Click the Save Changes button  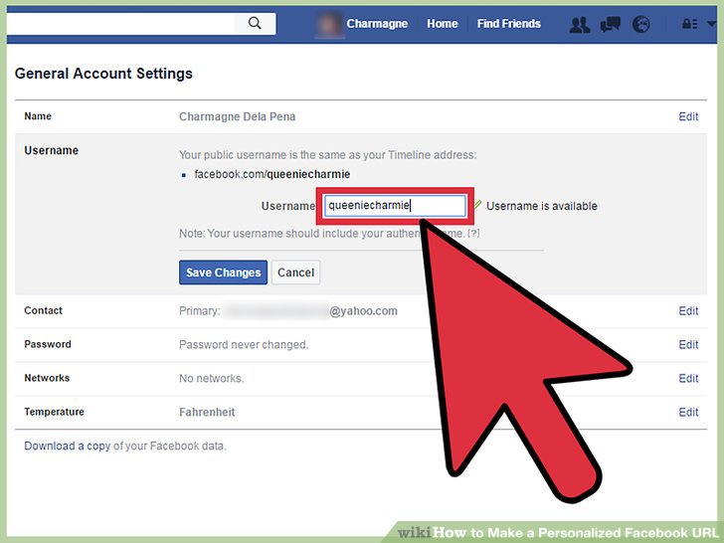pos(223,272)
